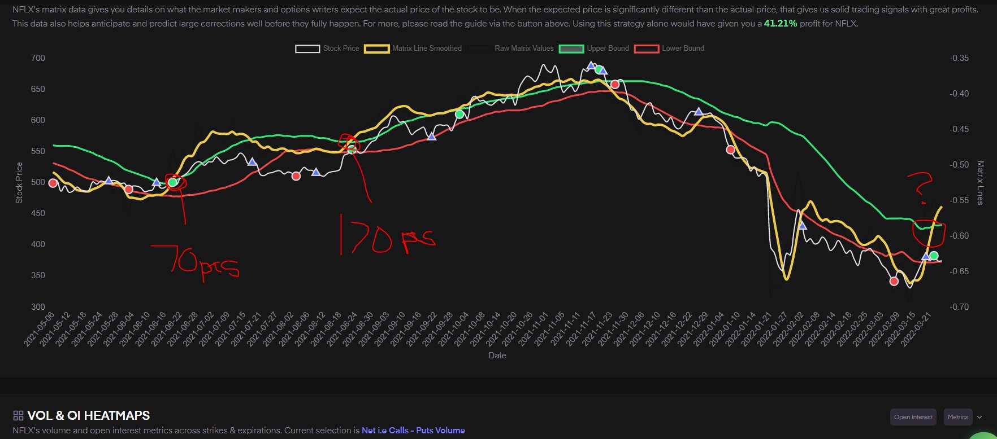
Task: Click the lowest red dot near 2022-03-09
Action: [894, 281]
